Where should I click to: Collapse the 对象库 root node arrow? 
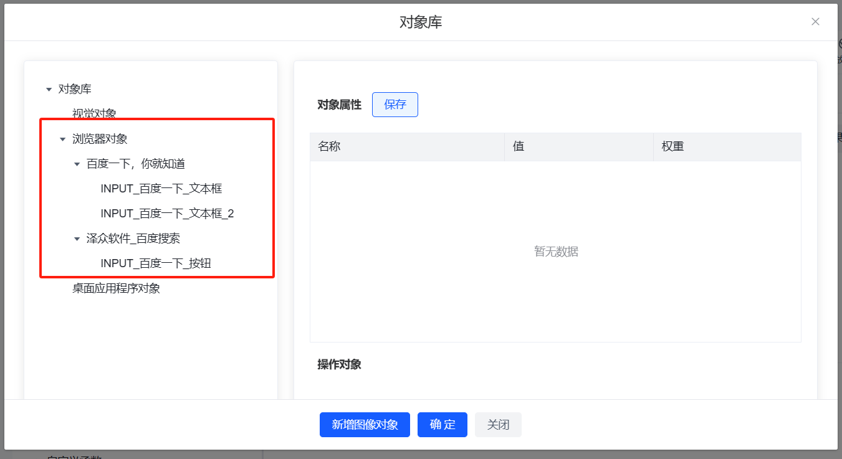click(x=49, y=90)
